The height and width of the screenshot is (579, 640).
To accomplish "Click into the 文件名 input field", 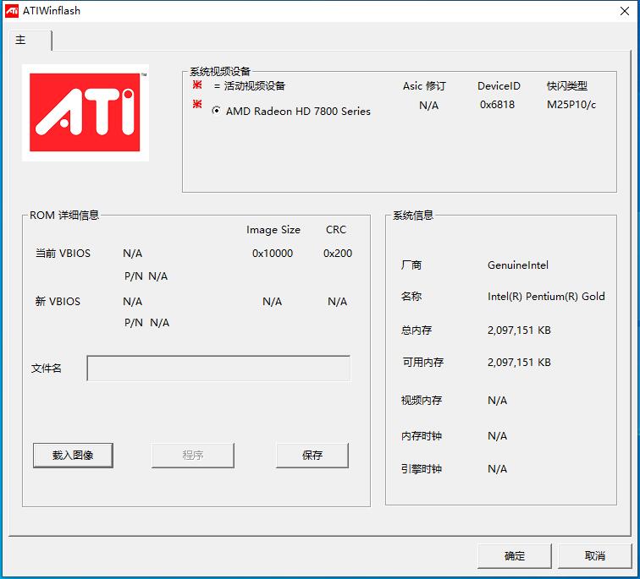I will pos(218,369).
